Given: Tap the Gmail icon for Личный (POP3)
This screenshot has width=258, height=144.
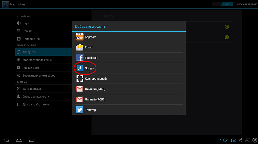Looking at the screenshot, I should 80,99.
